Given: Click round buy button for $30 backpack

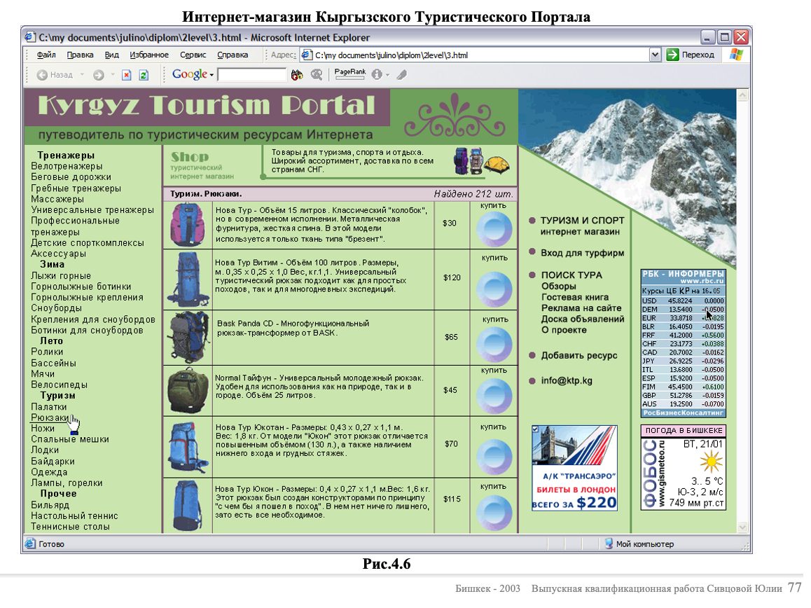Looking at the screenshot, I should 494,229.
